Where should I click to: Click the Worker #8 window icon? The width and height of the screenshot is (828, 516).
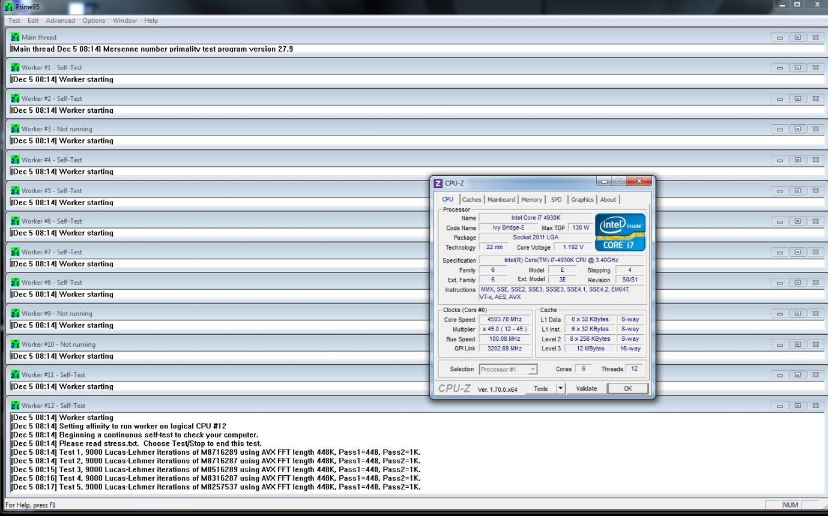[16, 283]
